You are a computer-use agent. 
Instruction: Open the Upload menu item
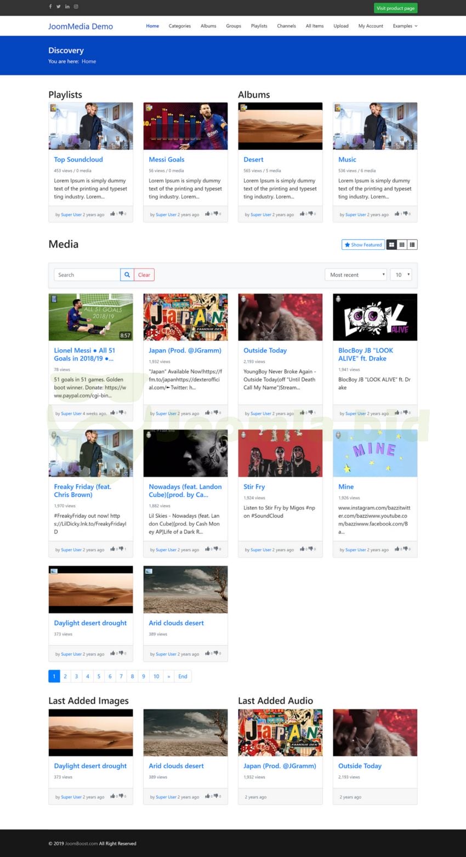(x=341, y=26)
